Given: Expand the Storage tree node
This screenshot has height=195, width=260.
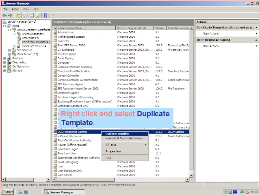Looking at the screenshot, I should [4, 70].
